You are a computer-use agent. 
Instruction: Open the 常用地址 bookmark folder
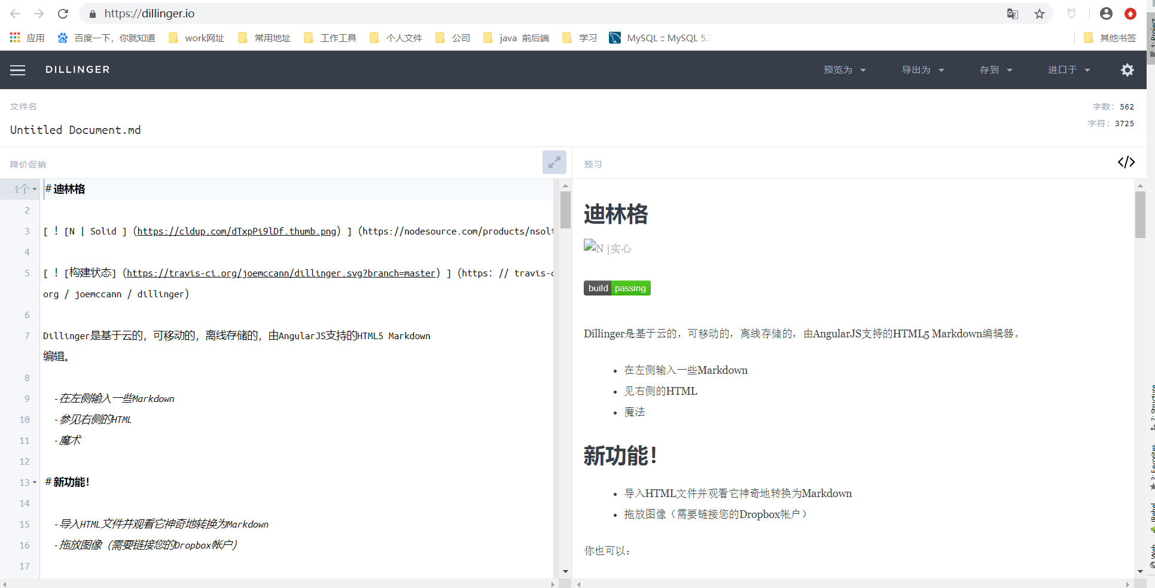[264, 38]
